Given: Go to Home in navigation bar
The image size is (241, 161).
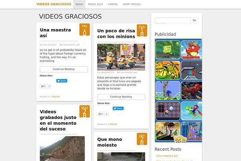Looking at the screenshot, I should (x=79, y=4).
